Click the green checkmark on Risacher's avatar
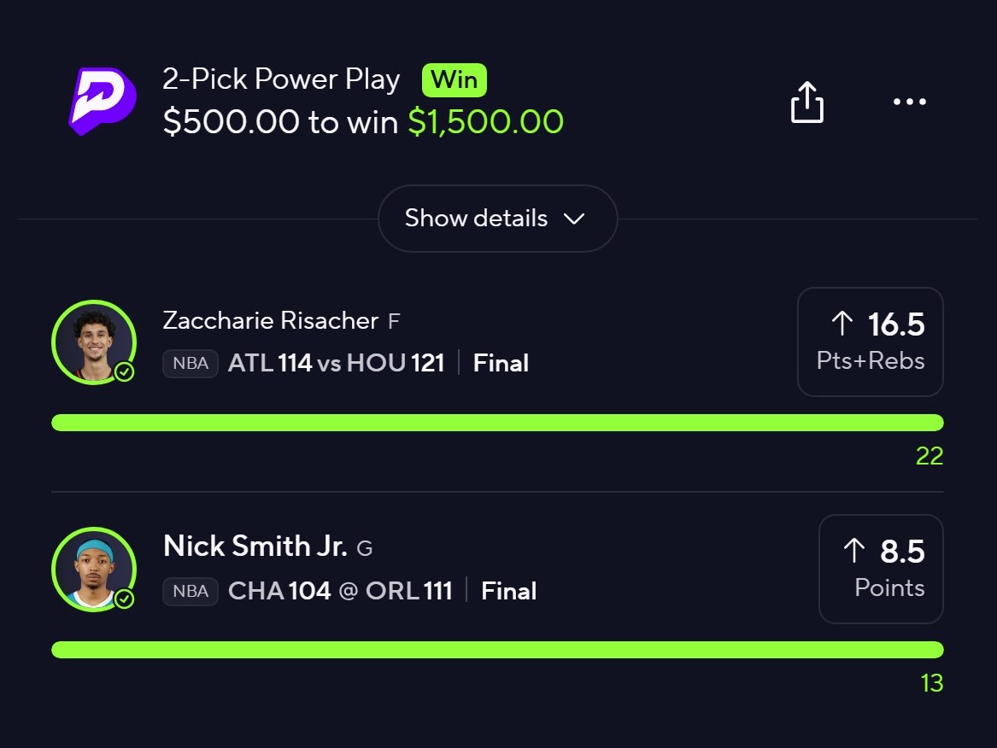The height and width of the screenshot is (748, 997). pyautogui.click(x=124, y=371)
